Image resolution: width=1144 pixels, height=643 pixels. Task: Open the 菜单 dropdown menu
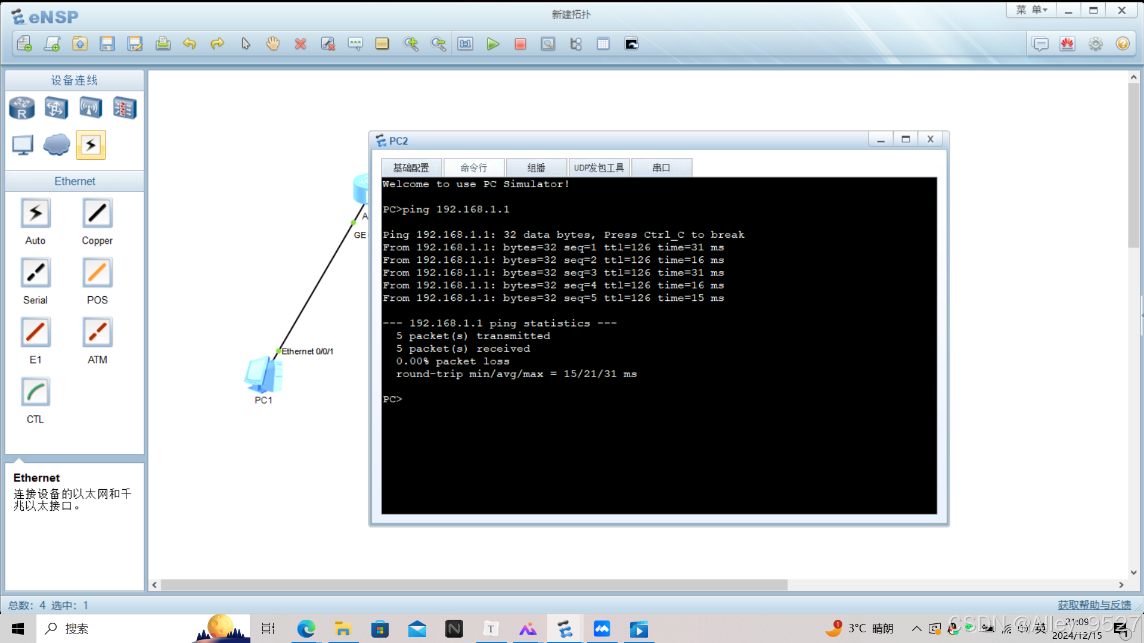point(1031,10)
